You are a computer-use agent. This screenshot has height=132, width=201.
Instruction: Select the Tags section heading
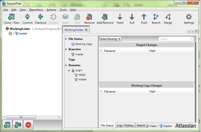pos(72,60)
